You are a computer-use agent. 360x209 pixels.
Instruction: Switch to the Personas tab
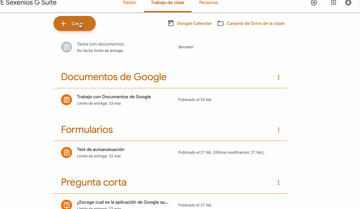[x=209, y=3]
